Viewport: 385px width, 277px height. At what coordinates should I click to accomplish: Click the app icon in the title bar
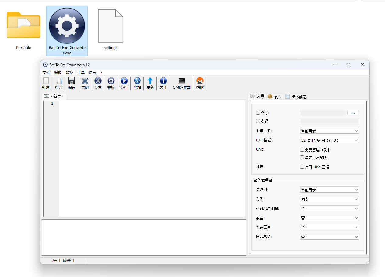45,65
